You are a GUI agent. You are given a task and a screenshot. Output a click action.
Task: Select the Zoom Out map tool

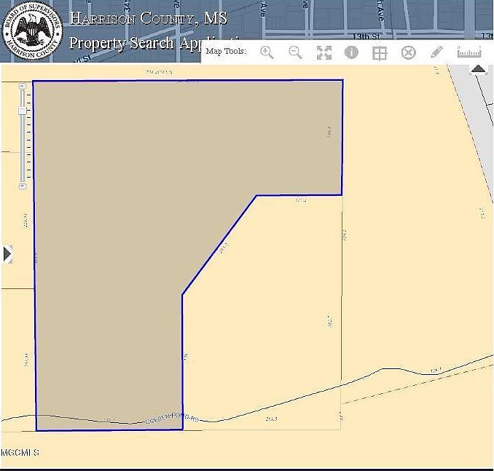point(295,52)
